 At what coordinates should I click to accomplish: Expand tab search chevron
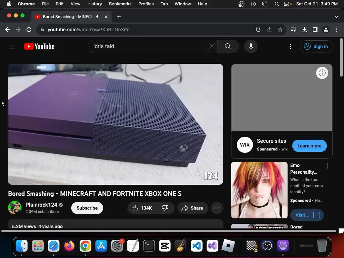337,17
